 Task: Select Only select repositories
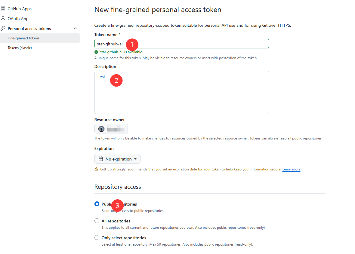[x=97, y=237]
